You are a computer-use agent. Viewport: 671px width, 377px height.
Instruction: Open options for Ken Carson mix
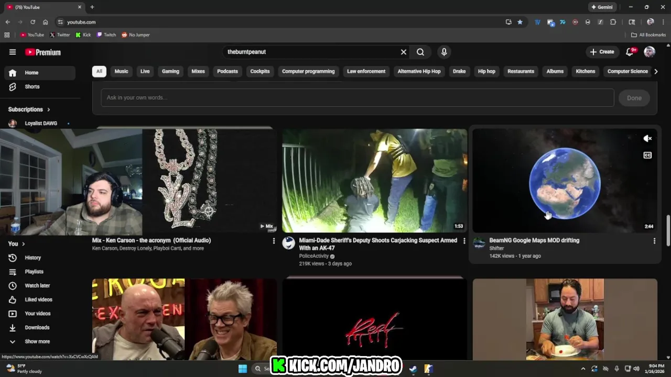click(274, 241)
